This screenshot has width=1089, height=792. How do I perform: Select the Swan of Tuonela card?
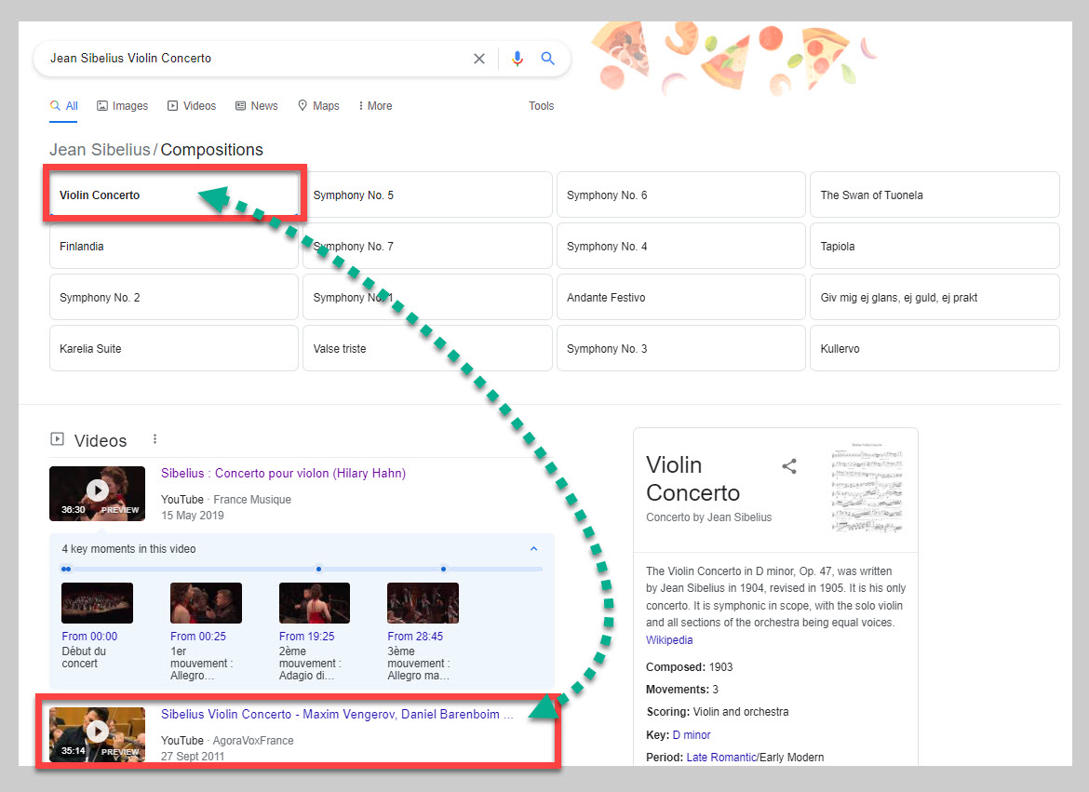click(934, 195)
